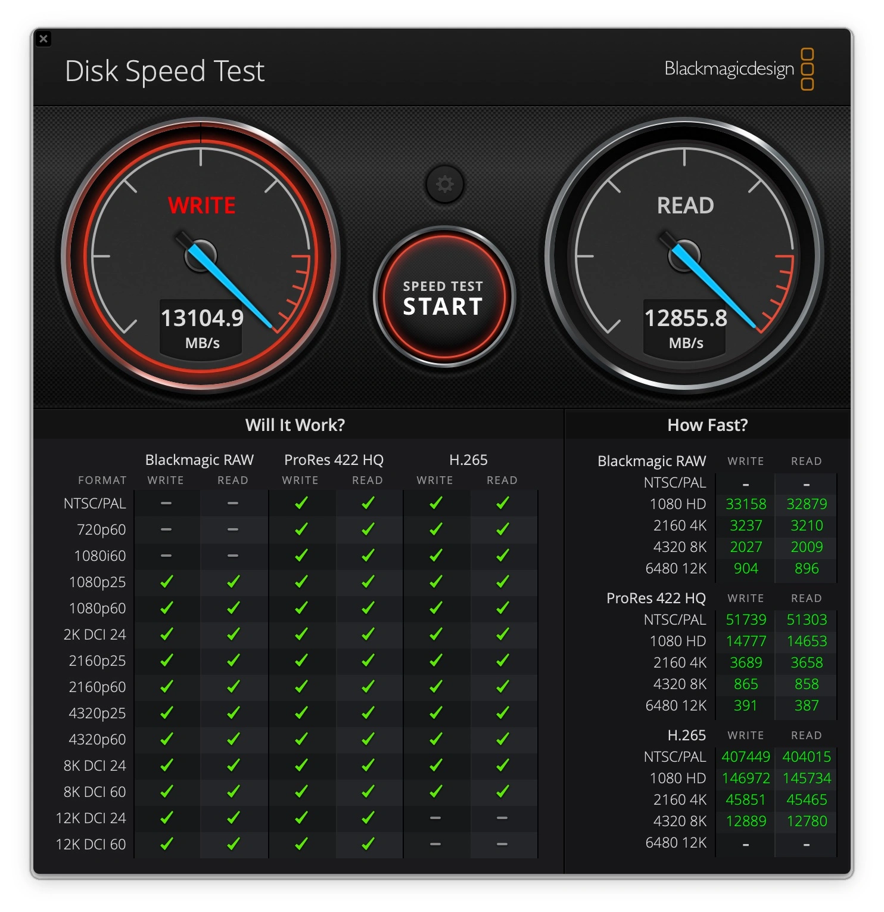Open the settings gear between the gauges
This screenshot has height=912, width=884.
coord(445,185)
